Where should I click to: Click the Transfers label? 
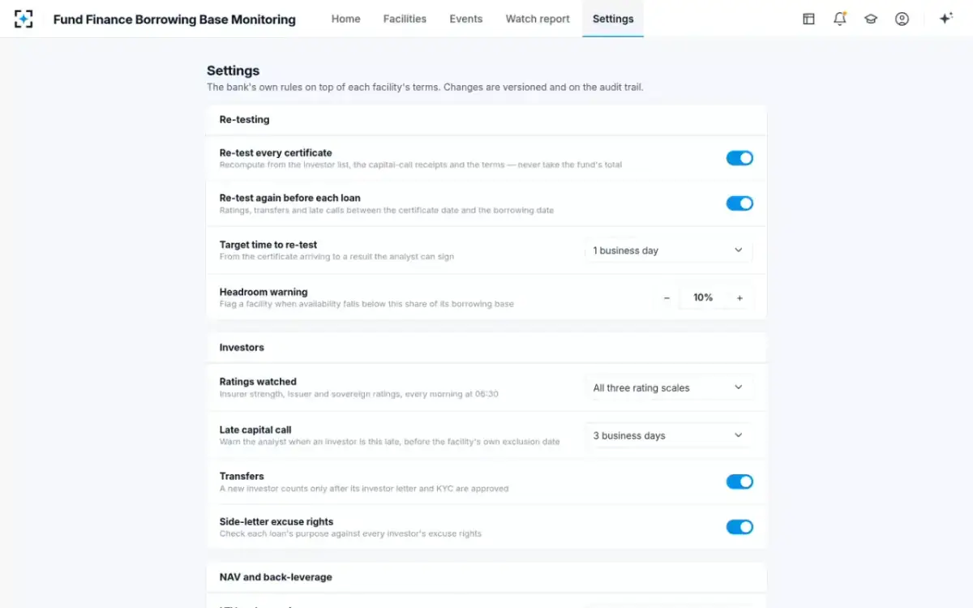[242, 476]
